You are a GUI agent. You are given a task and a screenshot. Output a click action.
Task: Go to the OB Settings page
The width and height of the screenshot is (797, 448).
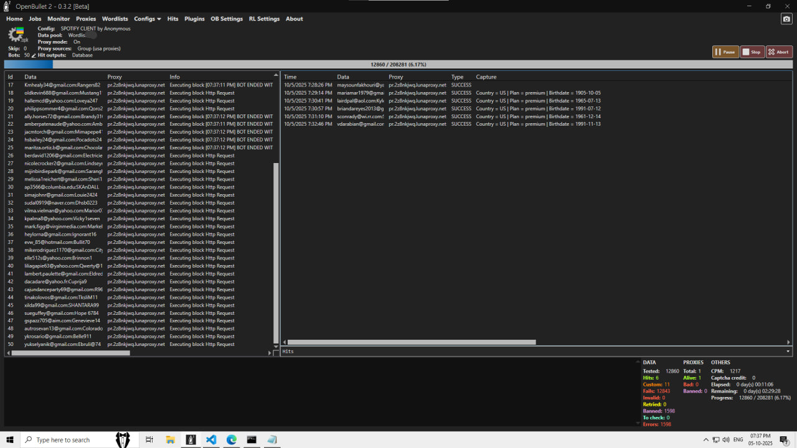click(227, 19)
